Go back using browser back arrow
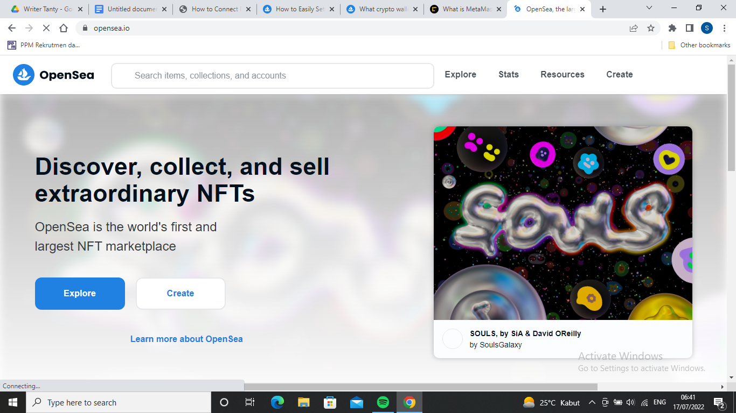736x413 pixels. [12, 28]
